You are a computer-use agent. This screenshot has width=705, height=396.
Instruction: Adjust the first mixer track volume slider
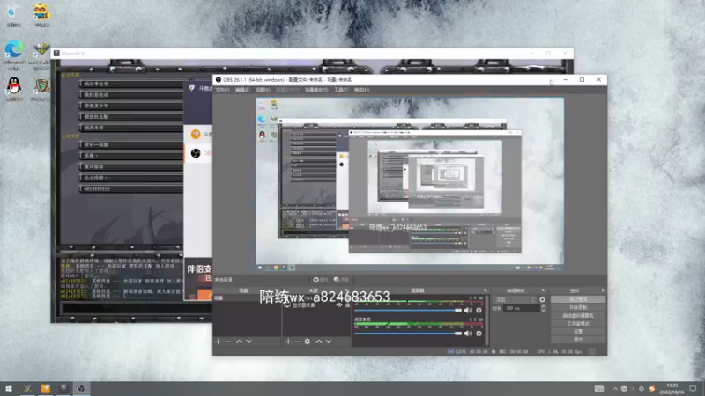click(408, 311)
